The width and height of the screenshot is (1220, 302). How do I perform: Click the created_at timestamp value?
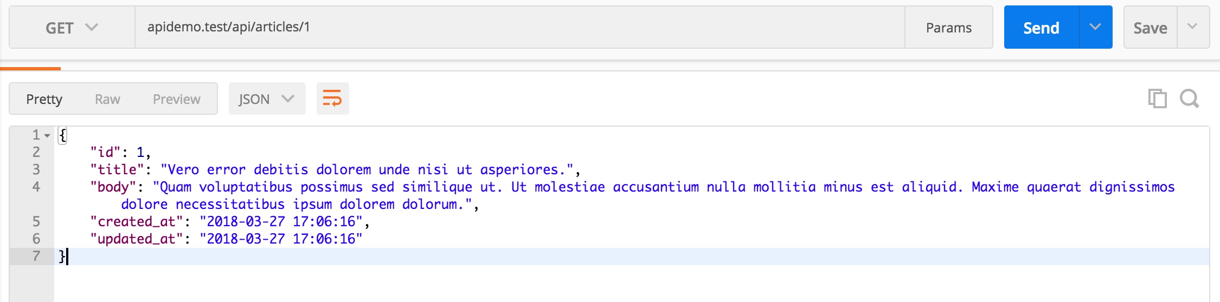coord(281,221)
